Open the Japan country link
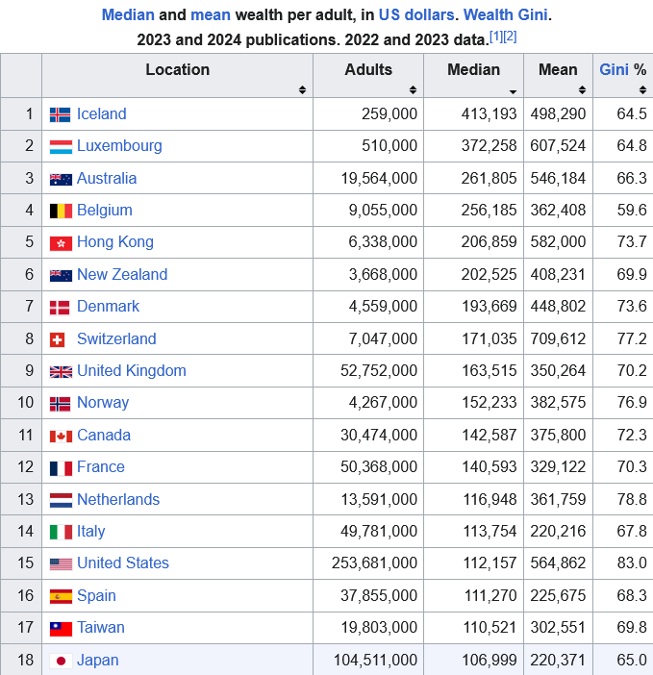Image resolution: width=653 pixels, height=675 pixels. pyautogui.click(x=98, y=661)
